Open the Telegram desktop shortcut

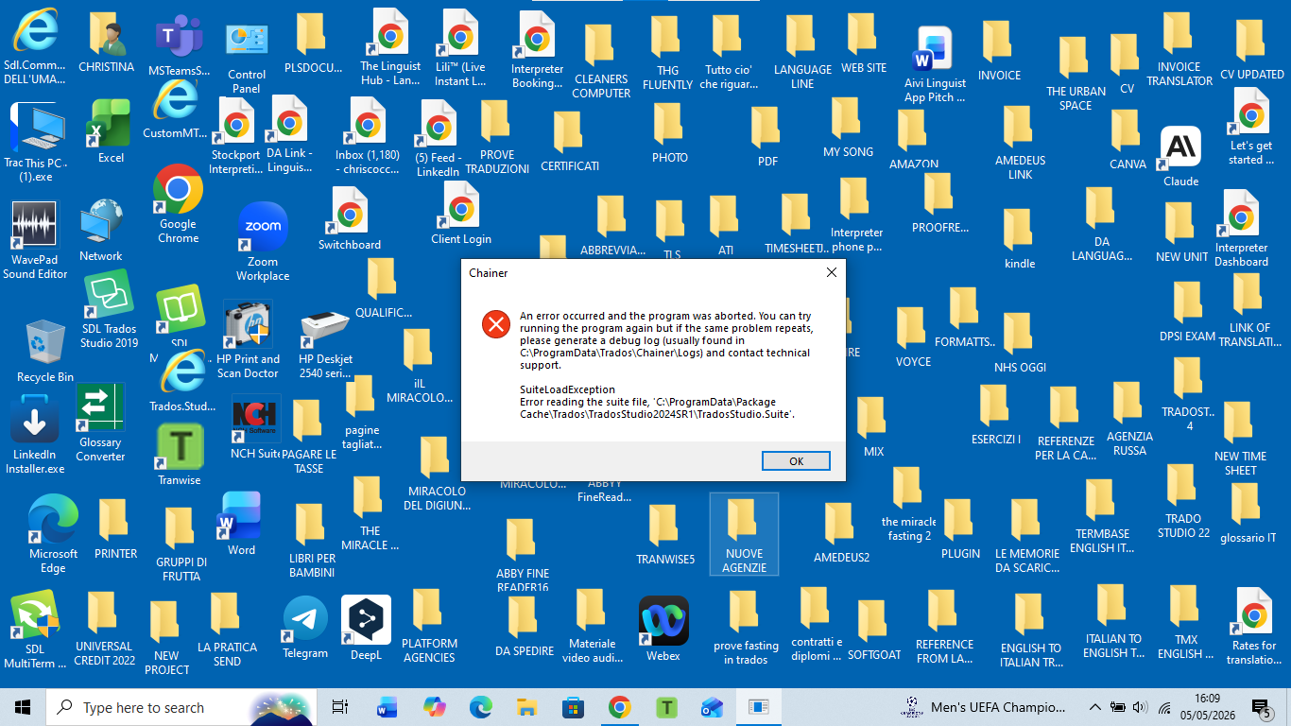point(305,628)
